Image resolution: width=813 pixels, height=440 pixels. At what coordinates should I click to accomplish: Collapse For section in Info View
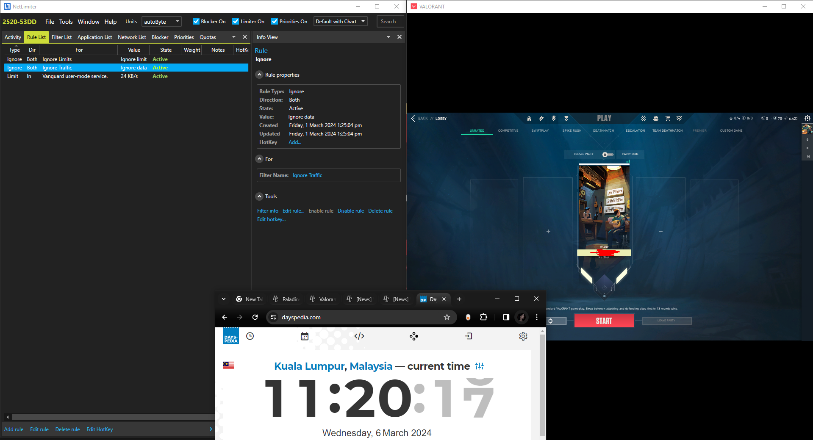pyautogui.click(x=260, y=159)
